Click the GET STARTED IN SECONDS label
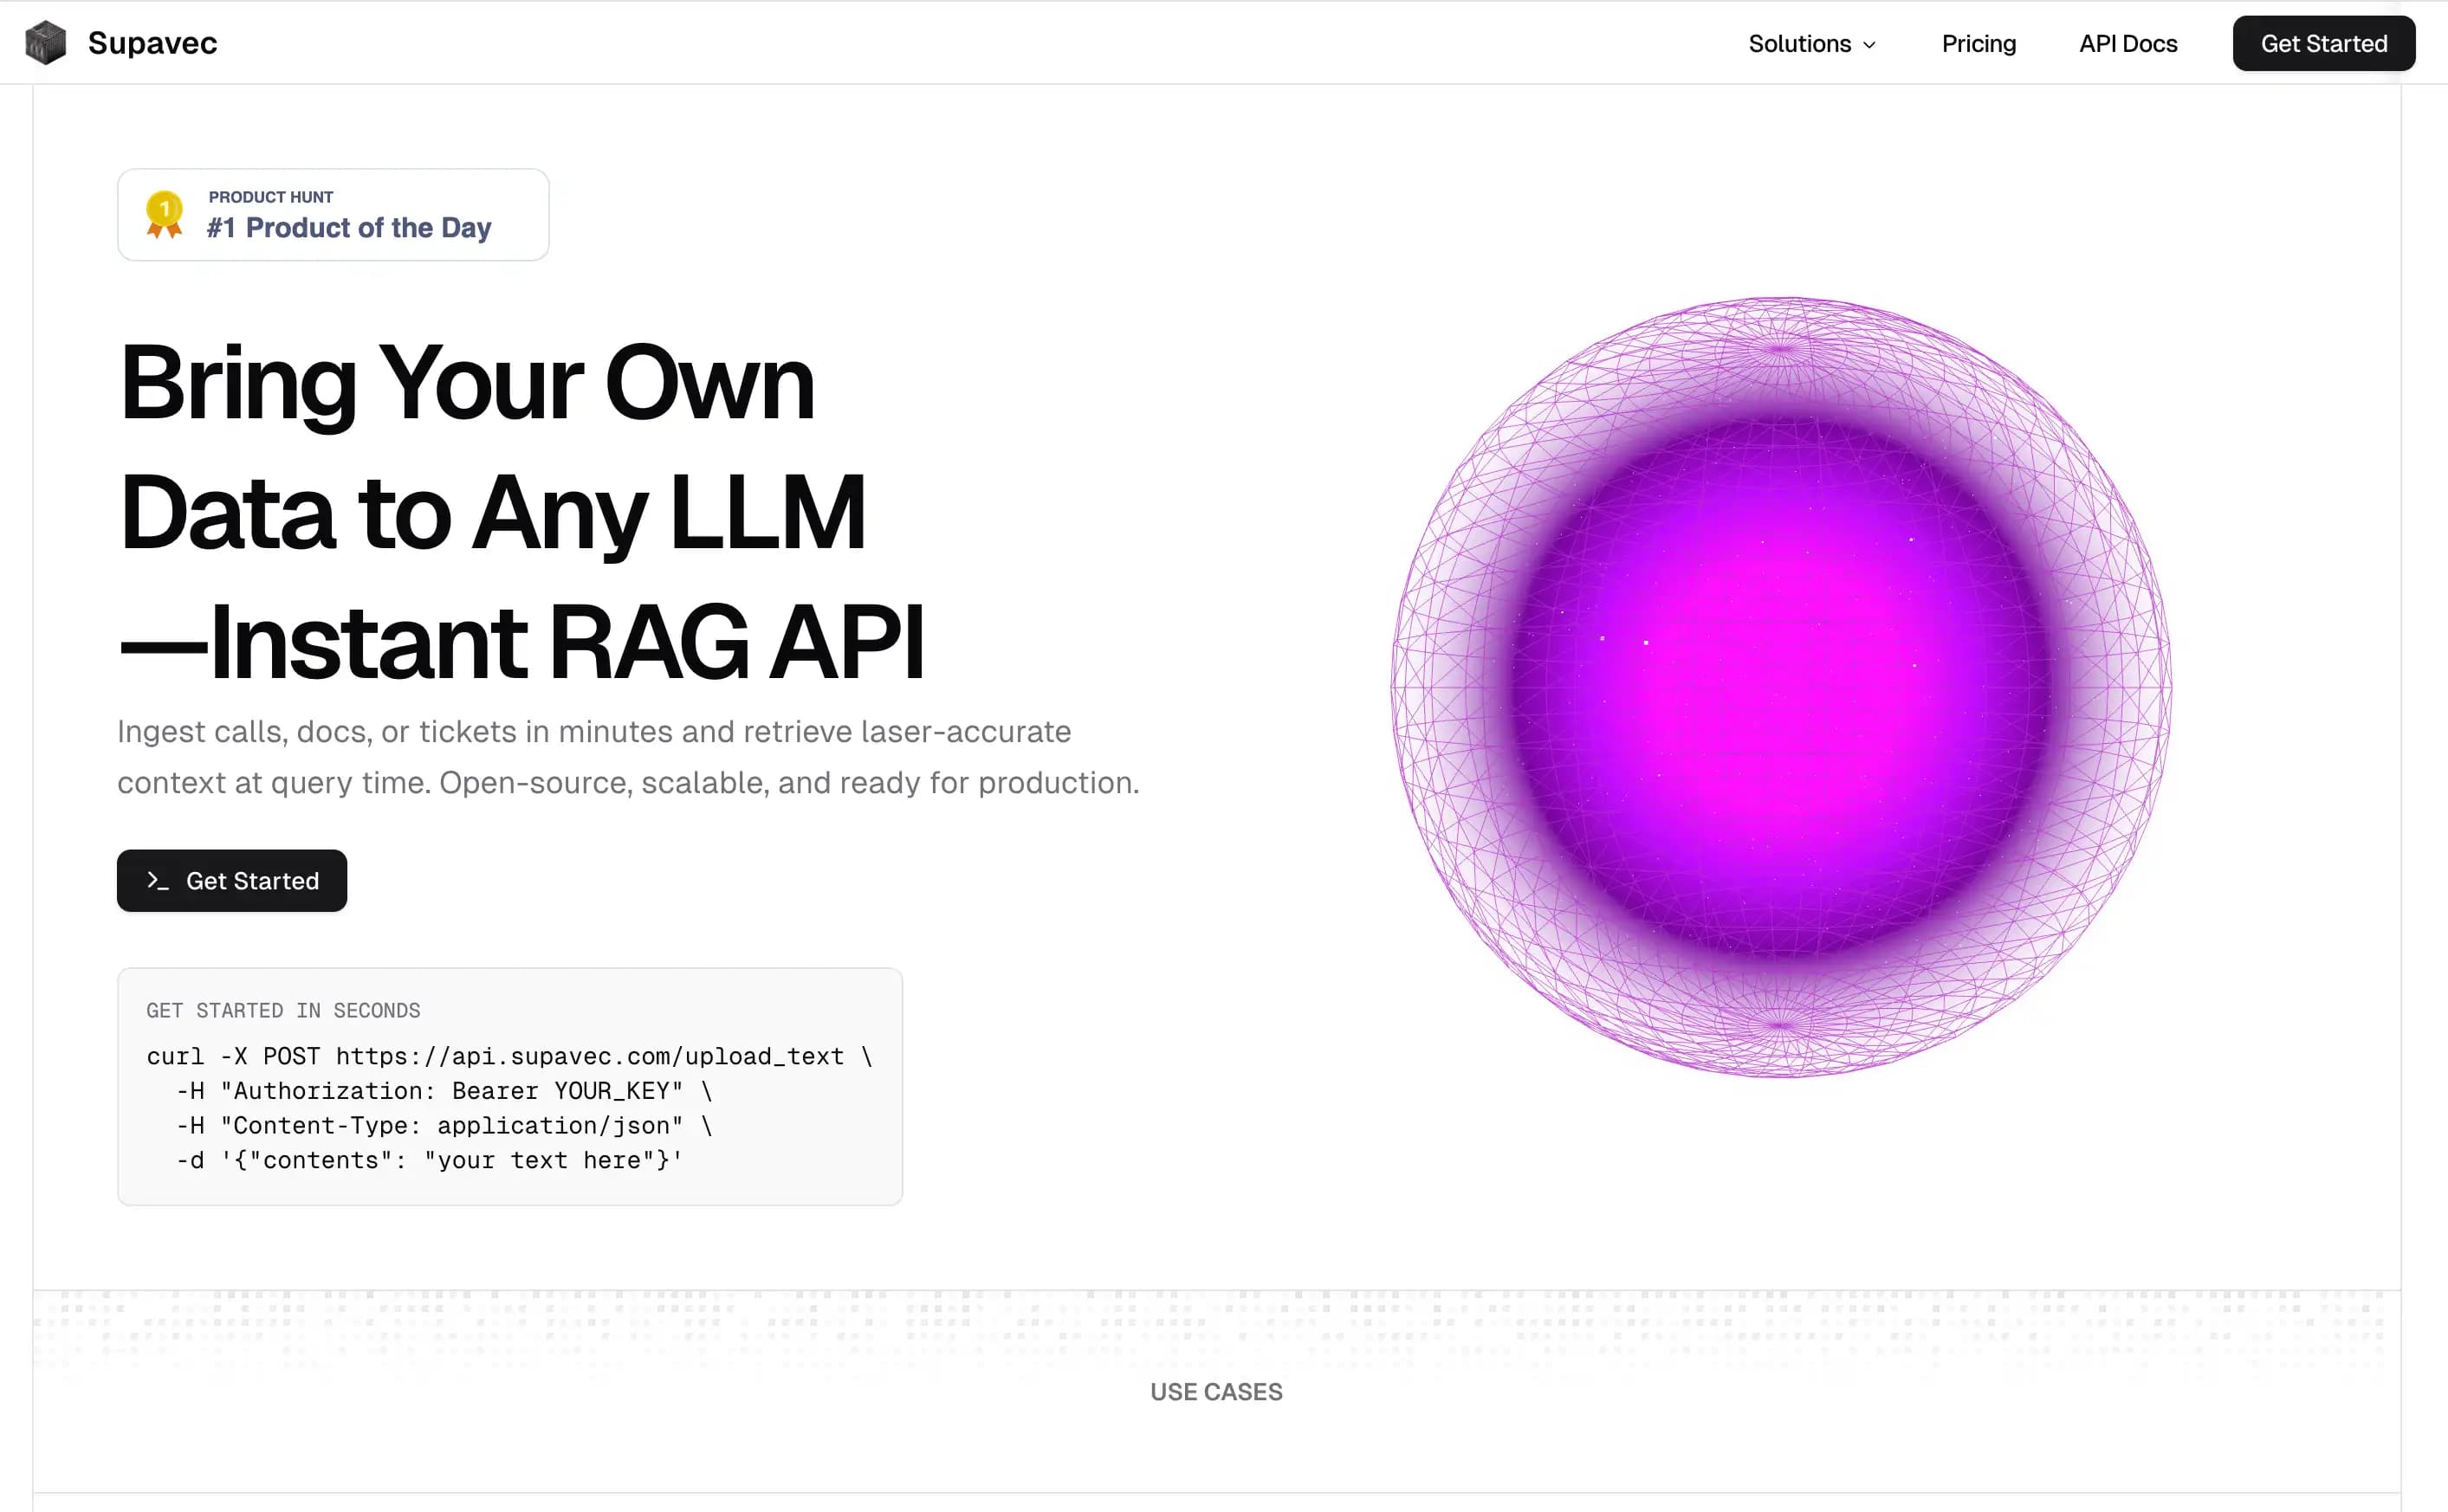 pyautogui.click(x=283, y=1010)
